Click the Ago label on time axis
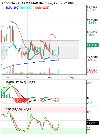Viewport: 101px width, 135px height. 50,78
